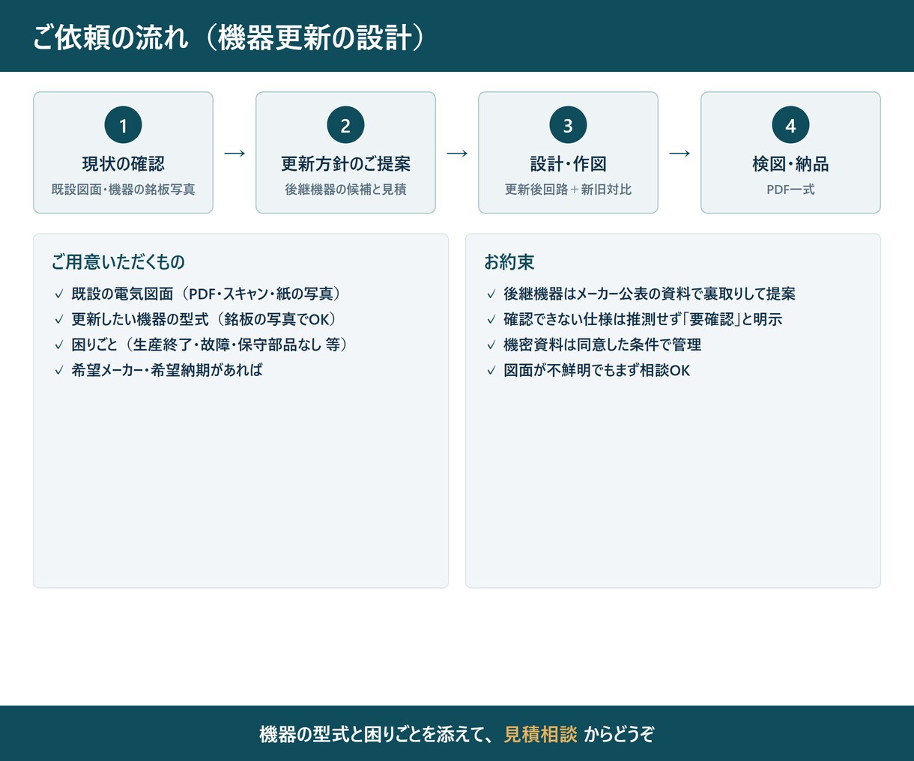Click the step 2 number circle
The height and width of the screenshot is (761, 914).
click(345, 125)
